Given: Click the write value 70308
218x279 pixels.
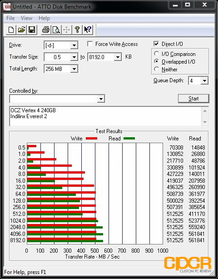Looking at the screenshot, I should tap(176, 148).
